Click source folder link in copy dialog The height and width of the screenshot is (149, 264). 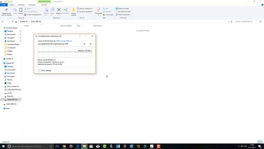(x=58, y=41)
